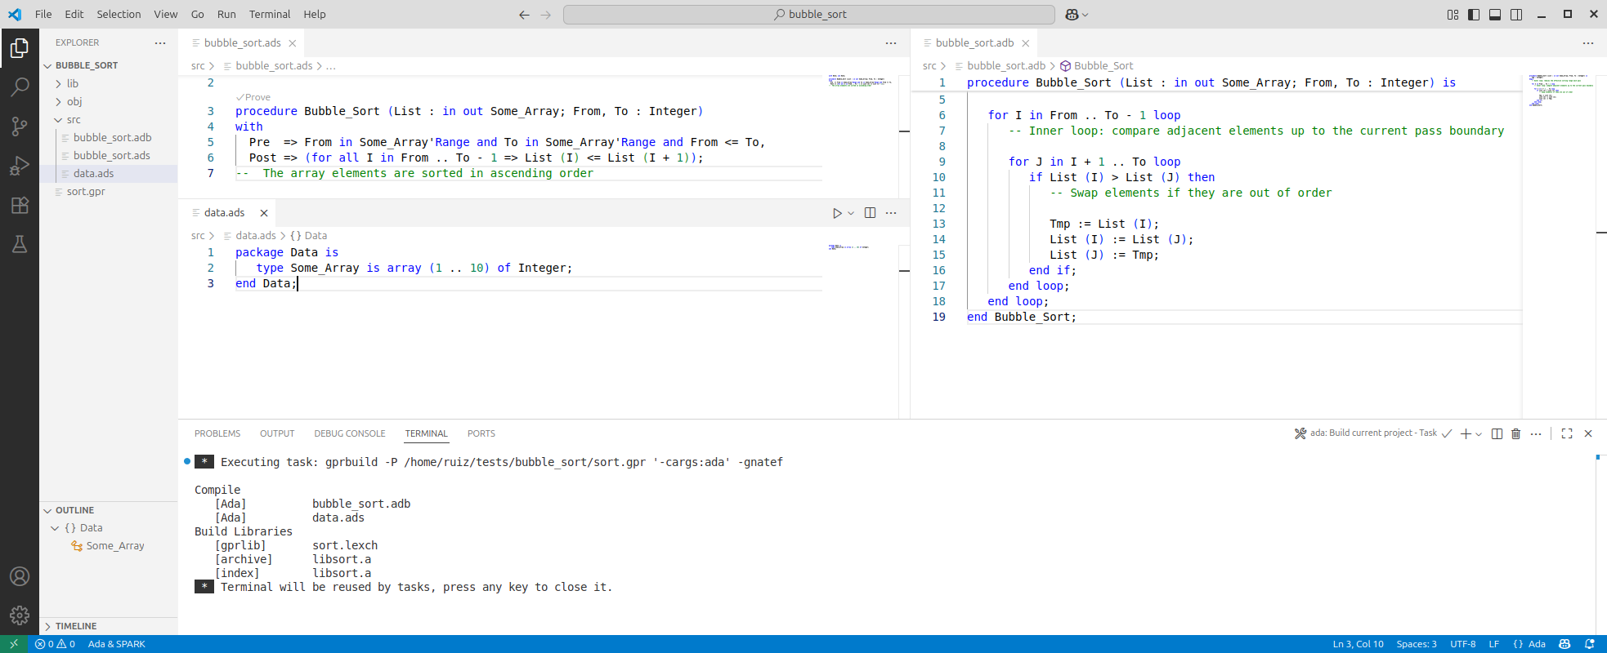Switch to the PROBLEMS tab
Image resolution: width=1607 pixels, height=653 pixels.
click(217, 433)
